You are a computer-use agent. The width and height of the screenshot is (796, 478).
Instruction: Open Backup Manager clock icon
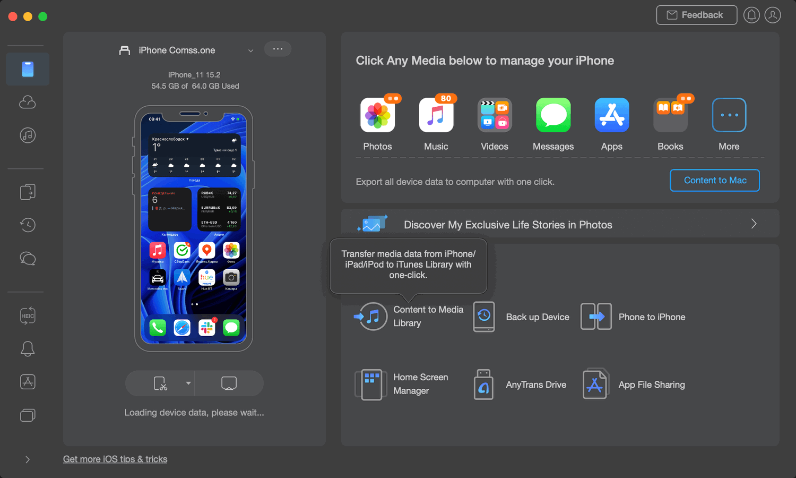28,225
